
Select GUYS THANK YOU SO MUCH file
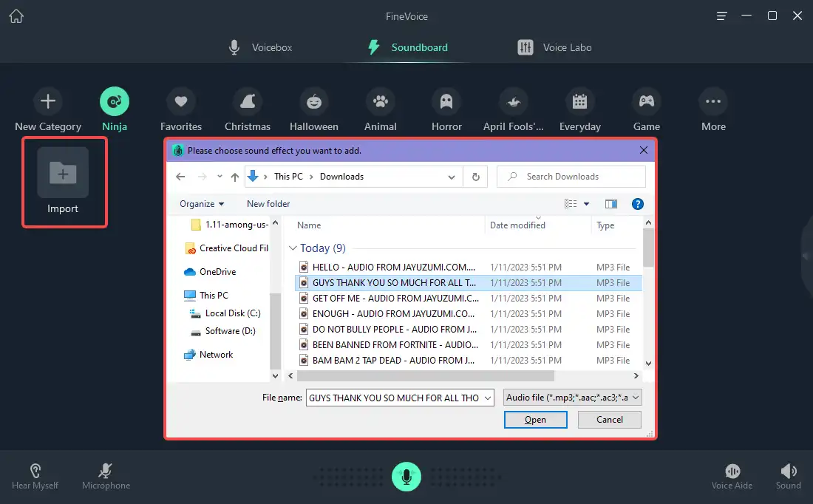point(468,282)
